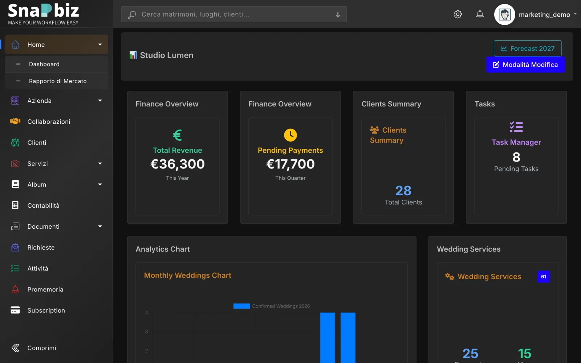581x363 pixels.
Task: Expand the Azienda menu arrow
Action: (100, 101)
